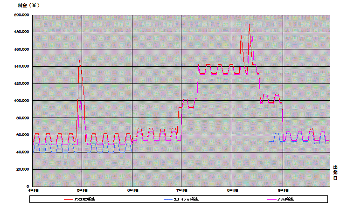Click the magenta line key in the legend
This screenshot has width=340, height=208.
(x=271, y=199)
